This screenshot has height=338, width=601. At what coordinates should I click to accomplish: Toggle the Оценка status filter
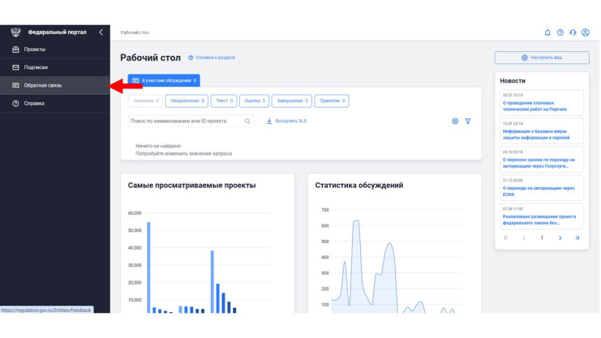253,101
